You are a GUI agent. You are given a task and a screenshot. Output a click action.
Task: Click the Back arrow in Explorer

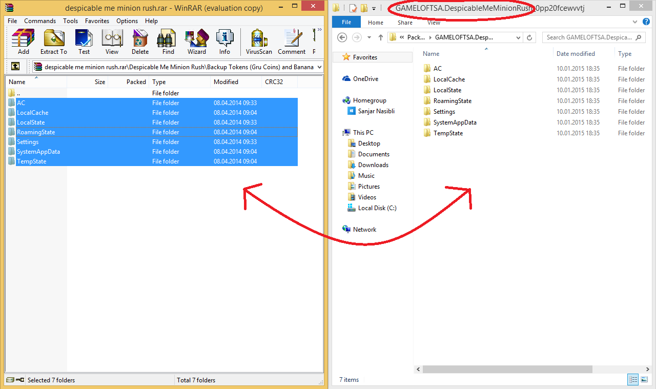(x=342, y=37)
